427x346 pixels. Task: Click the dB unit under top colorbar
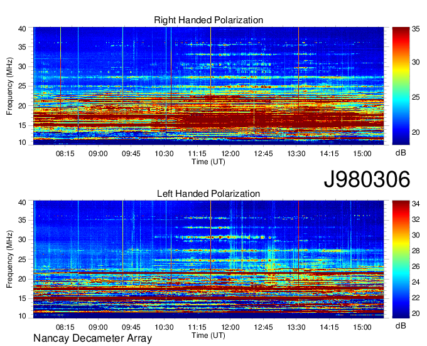click(401, 153)
